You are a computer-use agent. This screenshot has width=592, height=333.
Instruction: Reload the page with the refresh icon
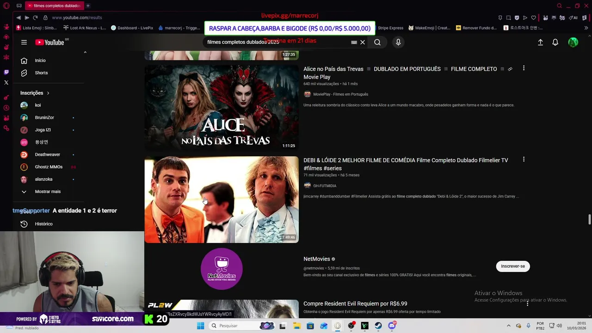pyautogui.click(x=35, y=18)
